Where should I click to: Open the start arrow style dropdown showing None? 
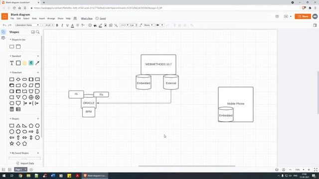point(149,25)
